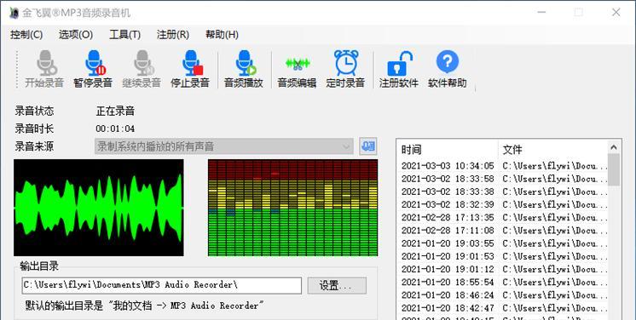Screen dimensions: 636x320
Task: Open scheduled recording (定时录音) alarm clock
Action: click(346, 63)
